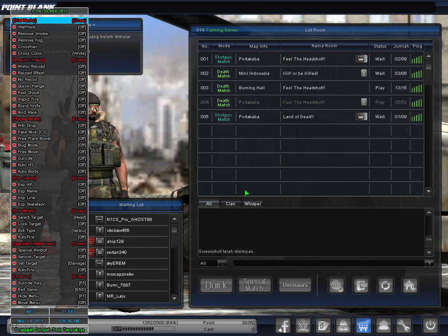The width and height of the screenshot is (448, 336).
Task: Click the rank icon beside MR_Laju
Action: pos(99,296)
